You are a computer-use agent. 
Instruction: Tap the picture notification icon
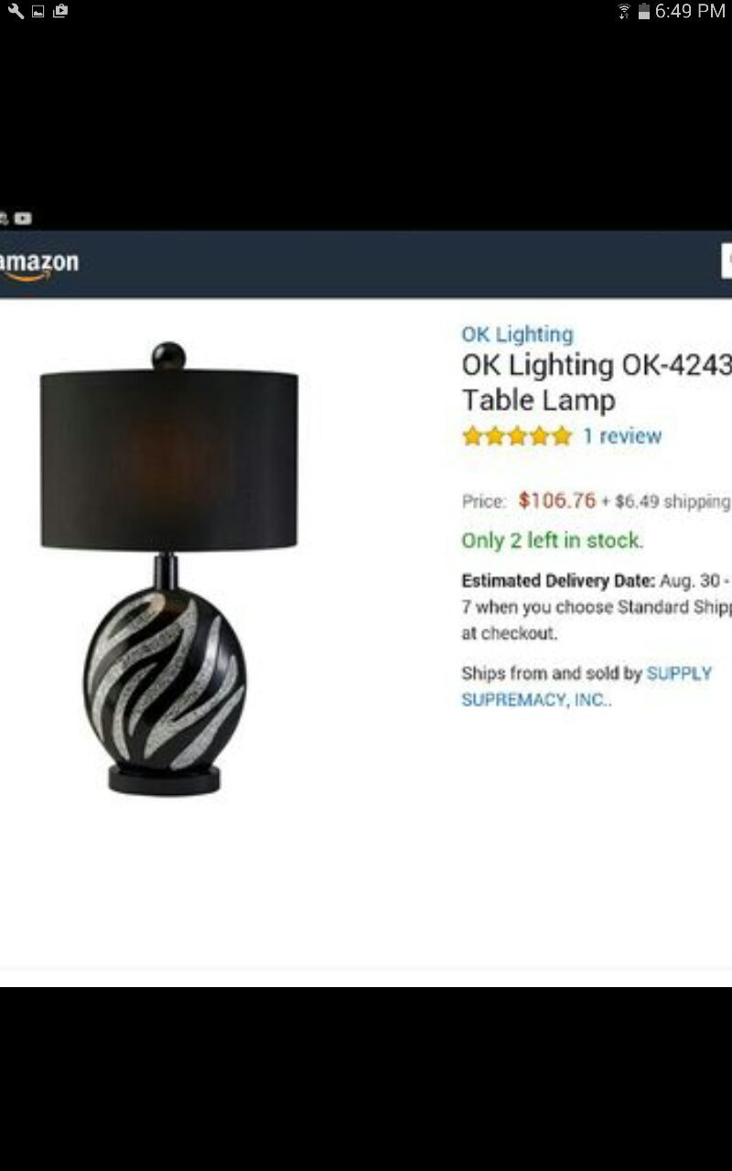click(38, 11)
